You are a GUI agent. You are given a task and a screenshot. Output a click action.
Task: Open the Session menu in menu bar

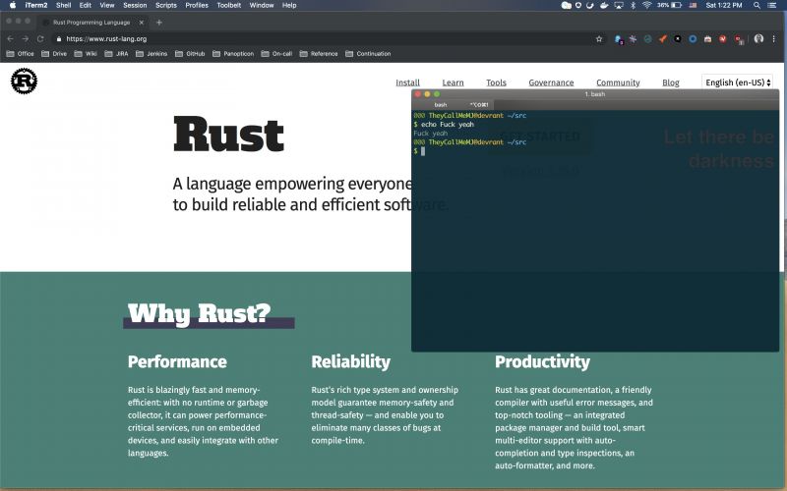[x=135, y=5]
